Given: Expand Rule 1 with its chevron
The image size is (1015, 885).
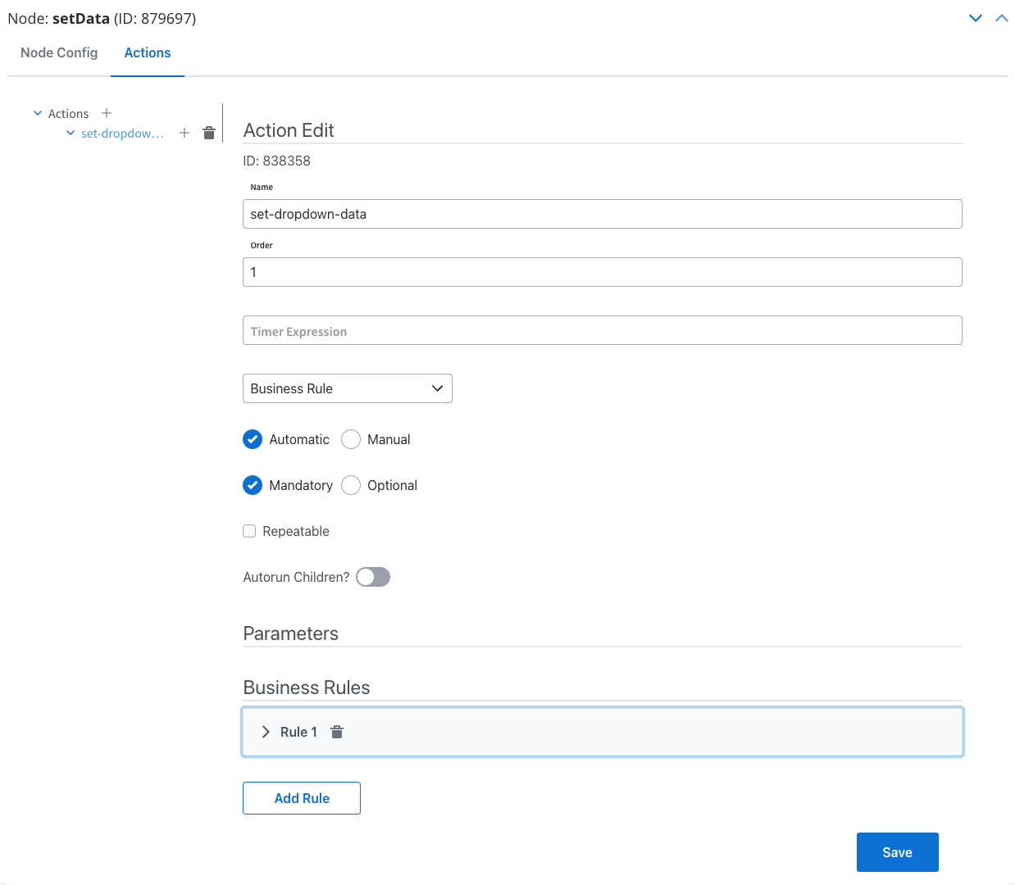Looking at the screenshot, I should click(x=266, y=732).
